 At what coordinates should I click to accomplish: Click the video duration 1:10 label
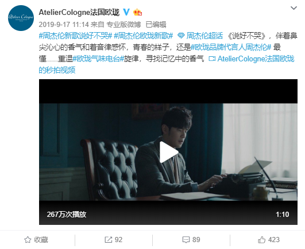click(x=282, y=215)
